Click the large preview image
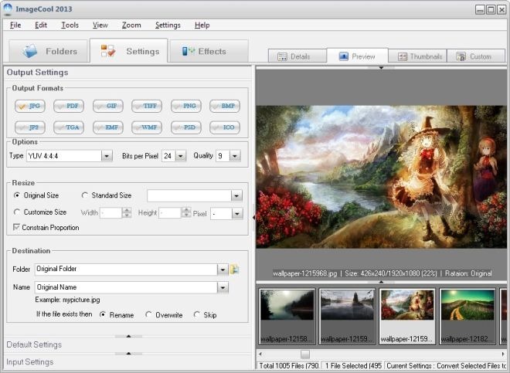 [381, 177]
